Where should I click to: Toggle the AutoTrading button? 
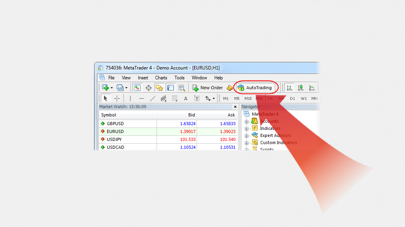pyautogui.click(x=255, y=88)
